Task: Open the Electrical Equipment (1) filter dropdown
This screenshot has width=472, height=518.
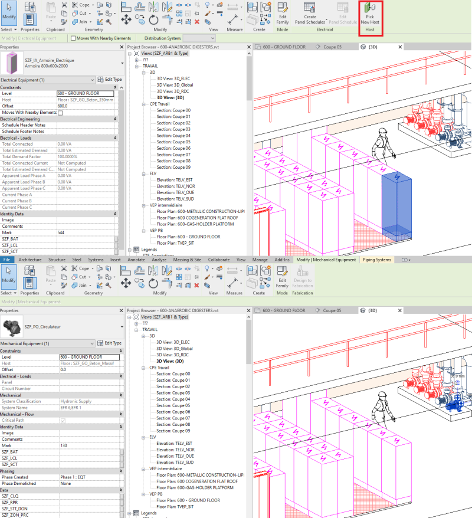Action: pos(91,79)
